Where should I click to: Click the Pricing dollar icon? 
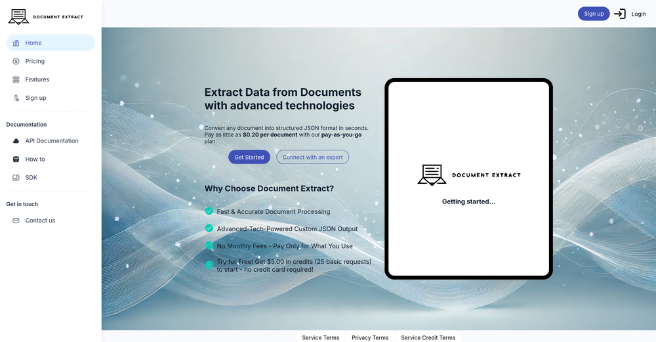click(16, 61)
